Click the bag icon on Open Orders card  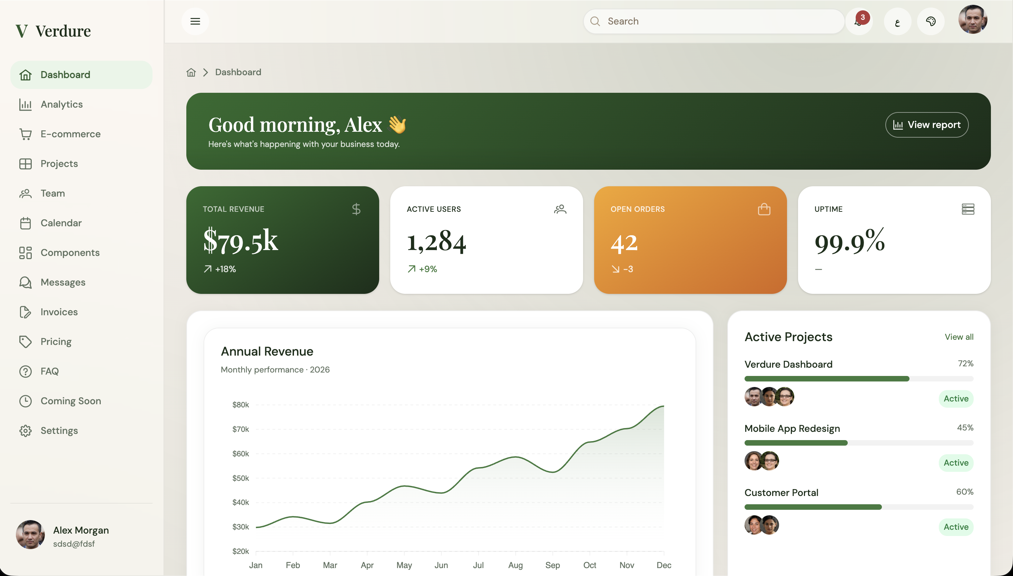click(x=764, y=209)
